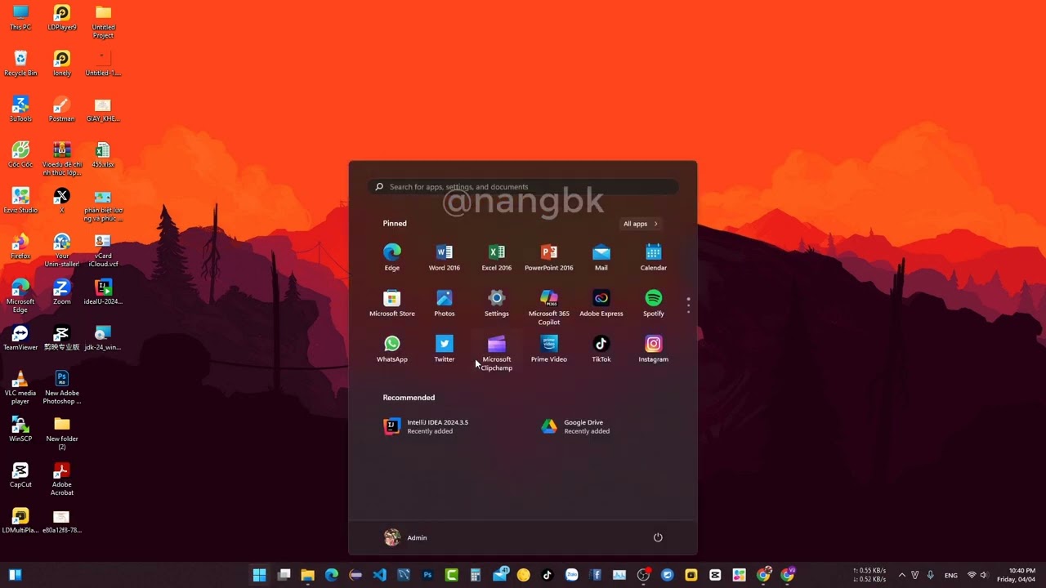
Task: Select the Ezviz Studio desktop shortcut
Action: click(x=20, y=201)
